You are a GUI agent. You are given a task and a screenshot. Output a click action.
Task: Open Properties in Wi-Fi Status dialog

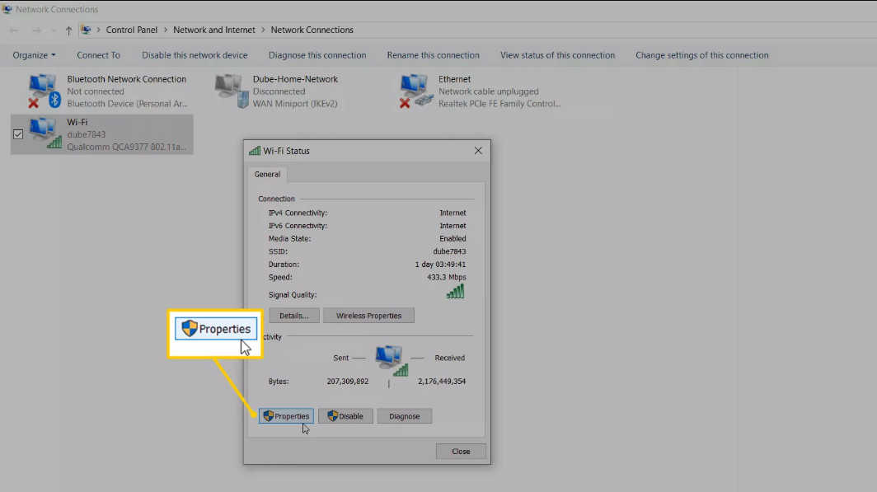pyautogui.click(x=286, y=416)
